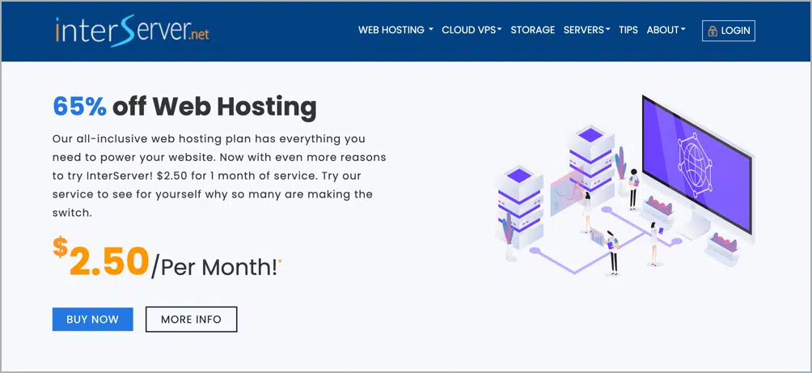Click the hosting illustration with monitor

coord(624,185)
